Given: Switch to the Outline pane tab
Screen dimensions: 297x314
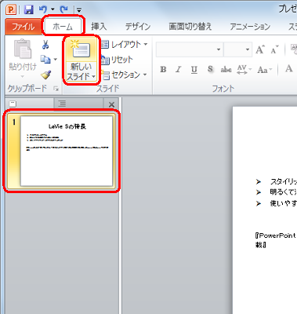Looking at the screenshot, I should click(62, 104).
